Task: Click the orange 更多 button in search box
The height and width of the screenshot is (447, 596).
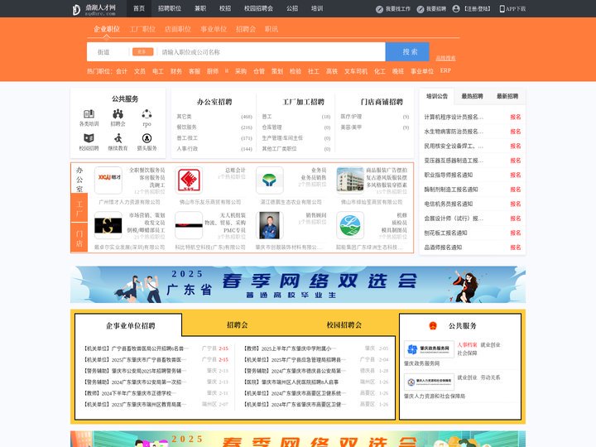Action: [x=142, y=51]
